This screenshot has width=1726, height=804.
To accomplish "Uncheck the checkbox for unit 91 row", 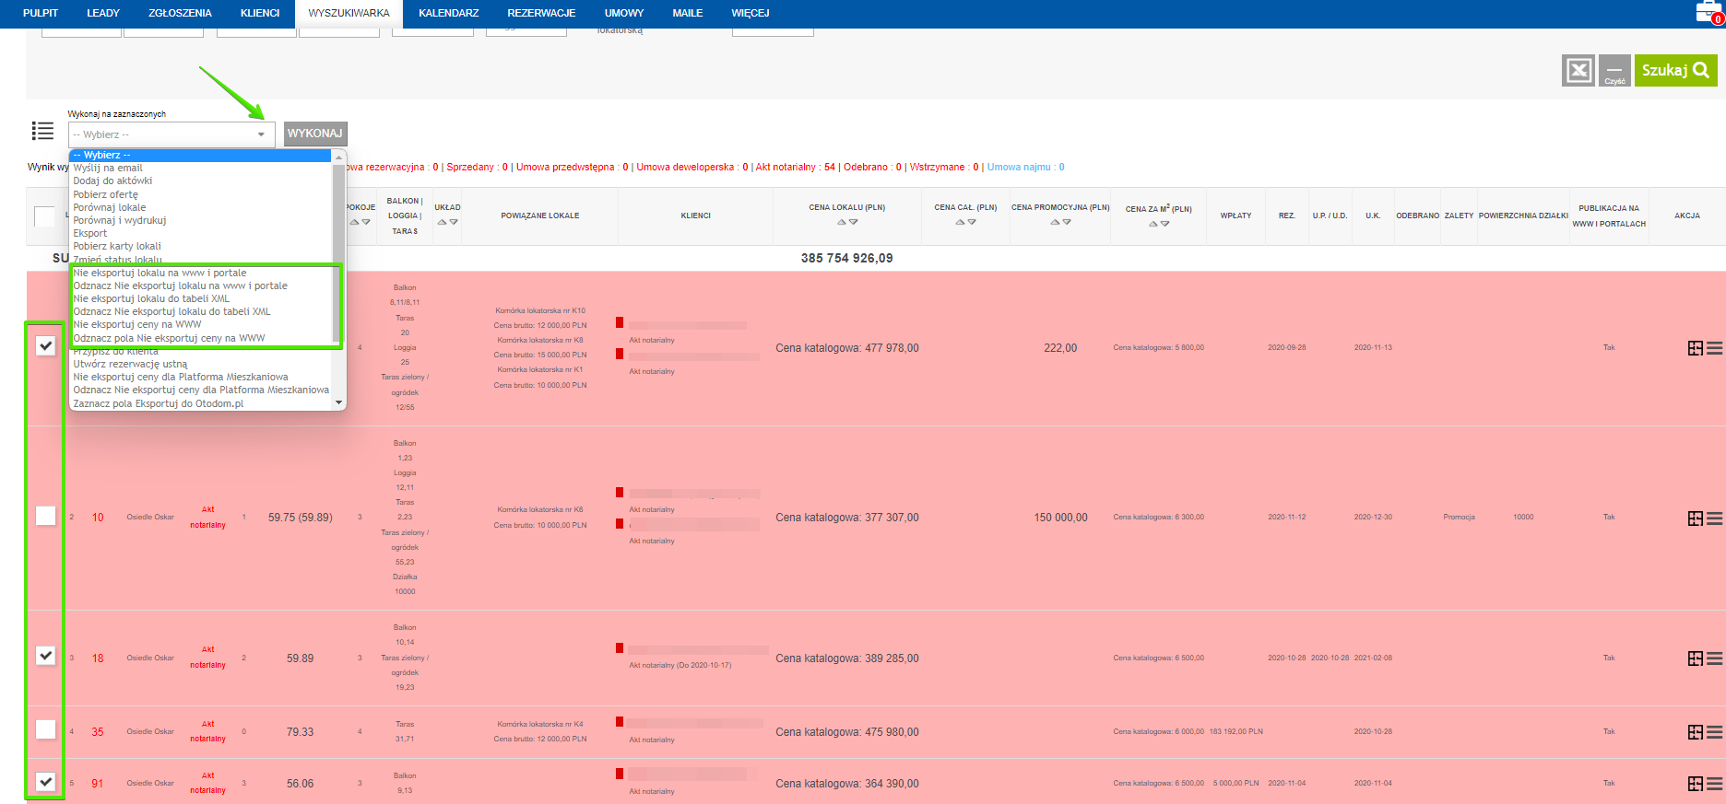I will coord(45,782).
